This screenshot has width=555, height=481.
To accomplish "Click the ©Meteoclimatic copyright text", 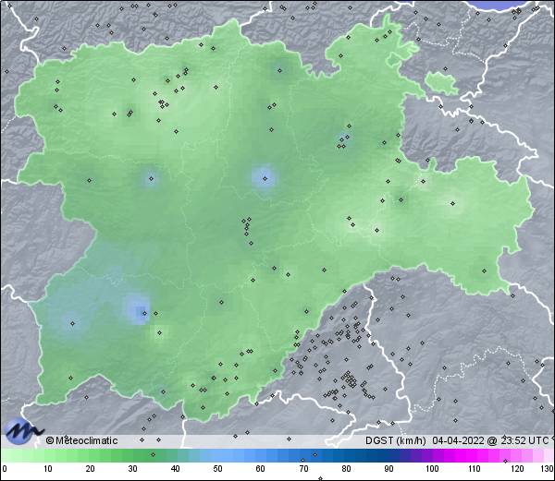I will coord(81,440).
